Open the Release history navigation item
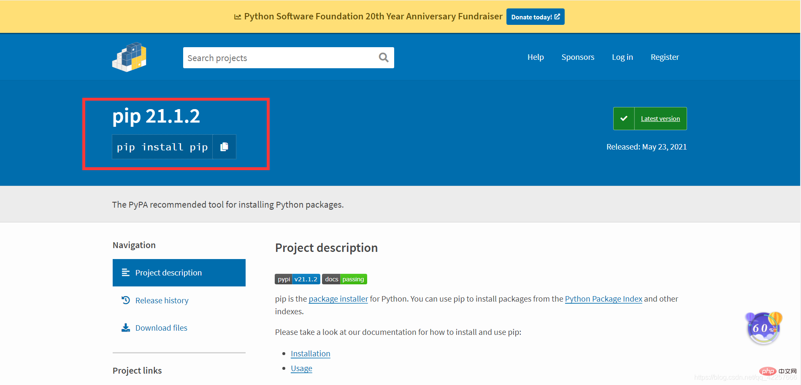The height and width of the screenshot is (385, 801). [x=162, y=300]
